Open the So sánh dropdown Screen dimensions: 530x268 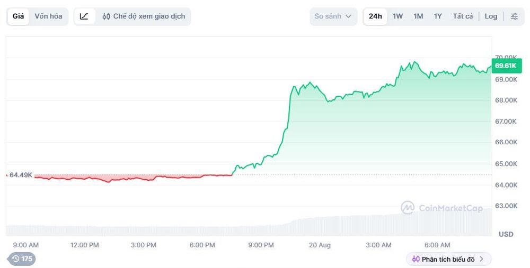pyautogui.click(x=333, y=16)
